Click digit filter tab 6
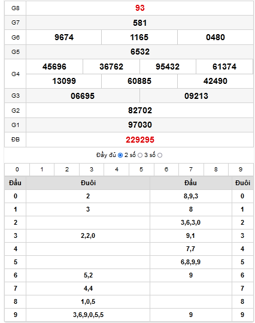Image resolution: width=255 pixels, height=323 pixels. point(166,170)
